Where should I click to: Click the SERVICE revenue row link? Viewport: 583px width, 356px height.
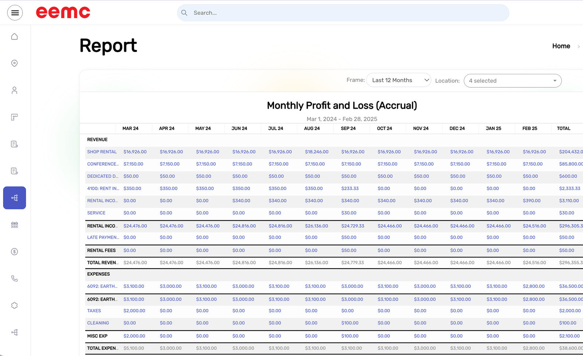click(x=96, y=213)
